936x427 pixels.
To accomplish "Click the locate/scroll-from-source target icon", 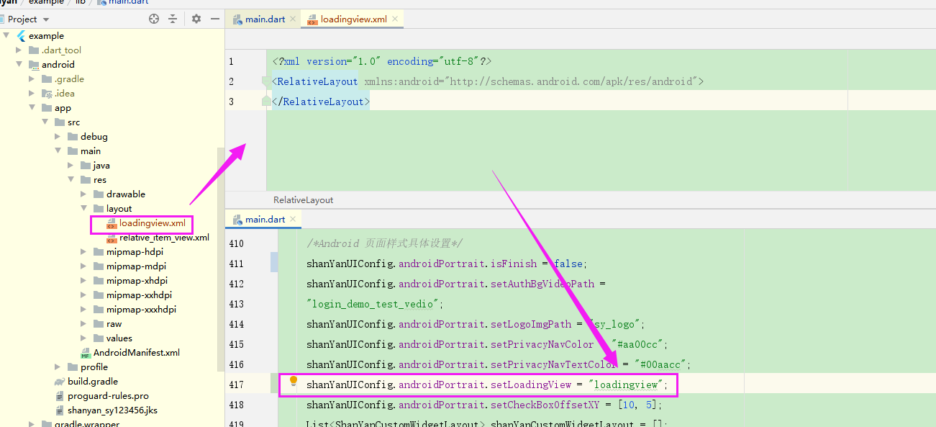I will 154,19.
